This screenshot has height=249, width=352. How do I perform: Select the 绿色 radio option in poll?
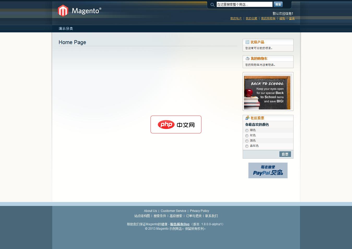point(247,131)
